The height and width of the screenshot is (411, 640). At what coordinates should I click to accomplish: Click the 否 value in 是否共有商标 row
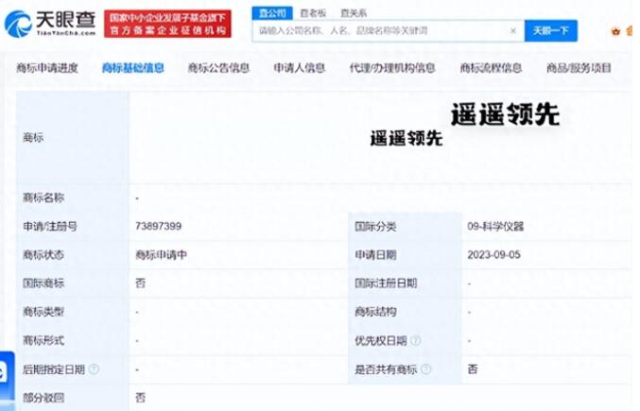point(473,369)
